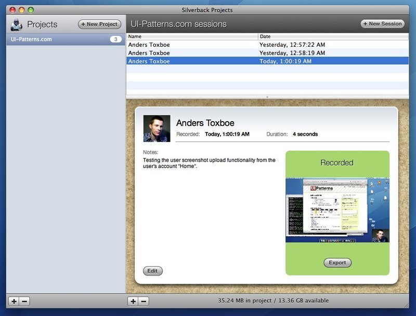Click Anders Toxboe's profile photo
416x316 pixels.
tap(157, 128)
